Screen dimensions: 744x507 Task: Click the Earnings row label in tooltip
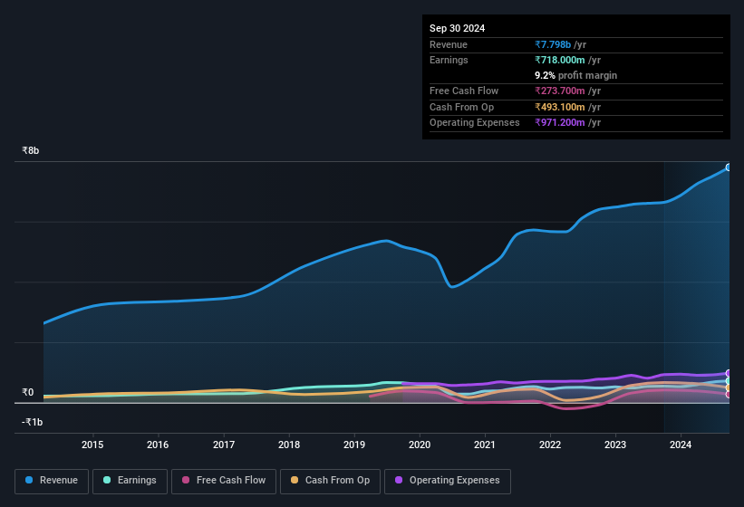click(x=449, y=60)
